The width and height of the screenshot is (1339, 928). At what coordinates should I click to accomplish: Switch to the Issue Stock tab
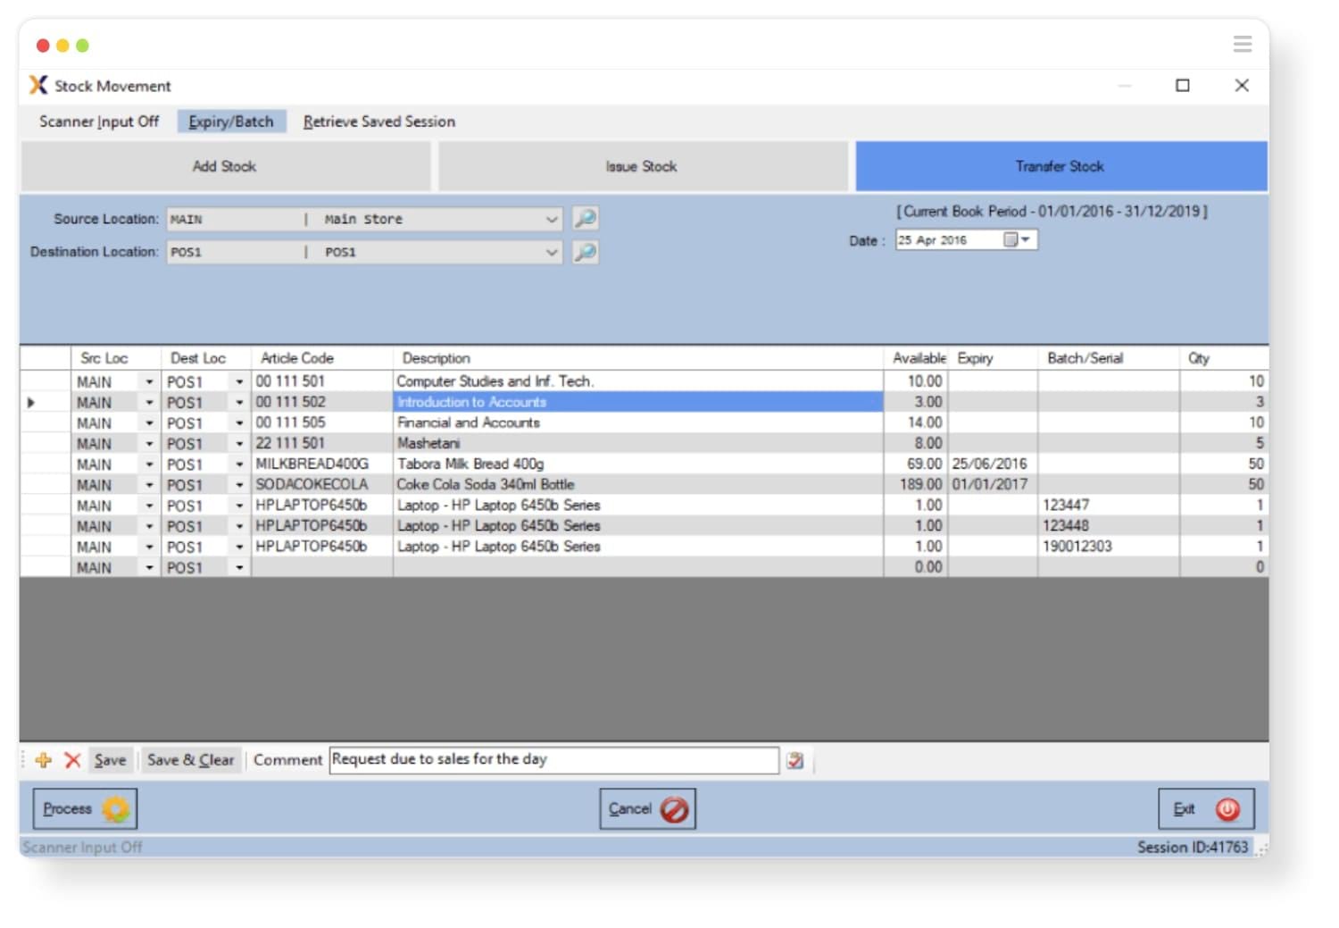tap(642, 166)
